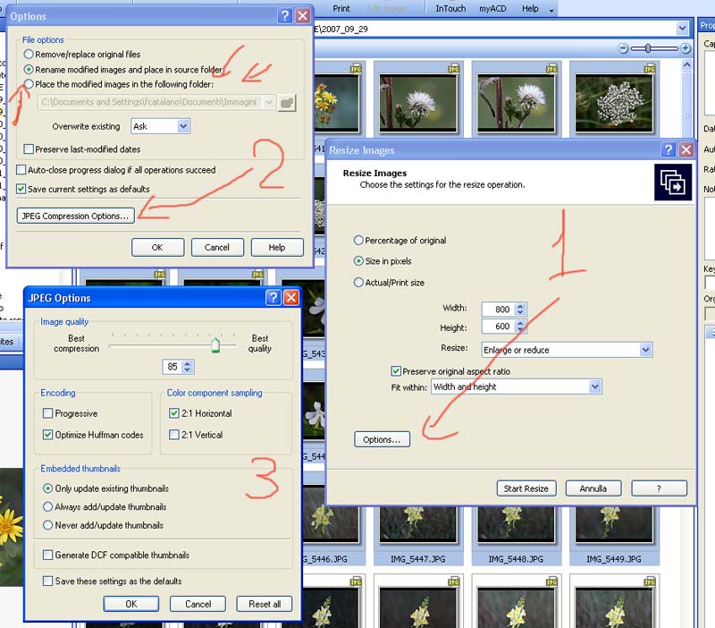
Task: Click the resize images icon in dialog header
Action: coord(673,182)
